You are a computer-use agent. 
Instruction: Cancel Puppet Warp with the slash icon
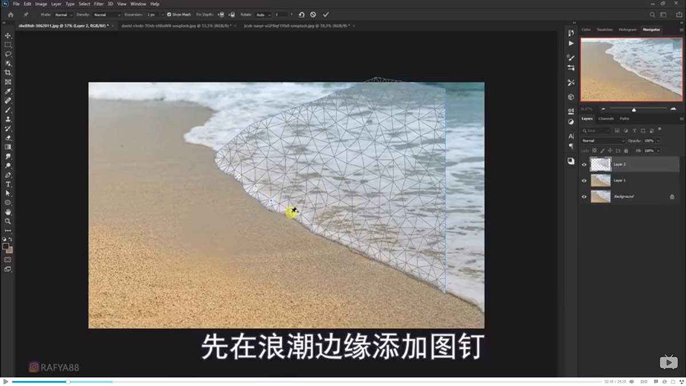(313, 14)
